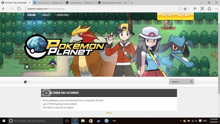Switch to the User:Obeseus tab
220x124 pixels.
point(80,2)
